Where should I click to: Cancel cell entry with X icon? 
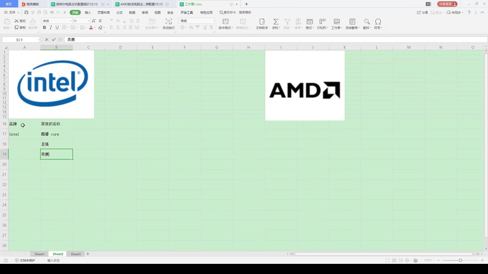click(47, 40)
